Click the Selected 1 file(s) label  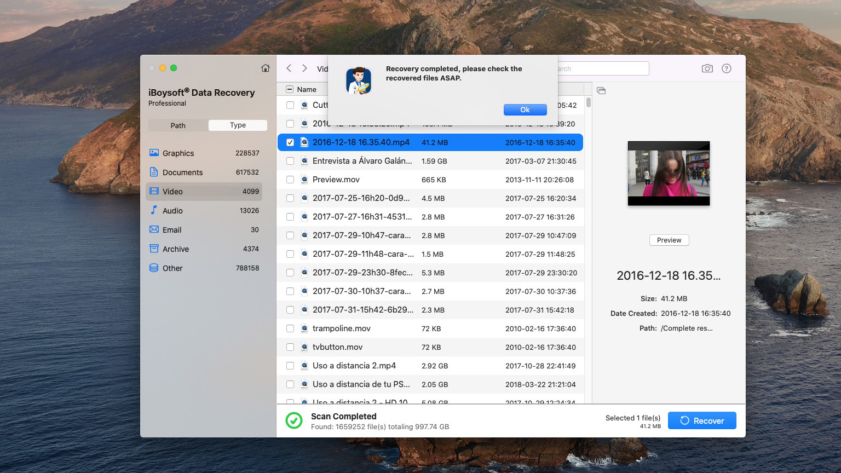(633, 418)
